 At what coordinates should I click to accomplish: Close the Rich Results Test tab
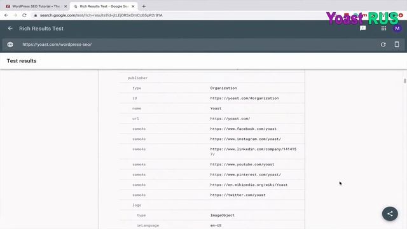[x=133, y=6]
